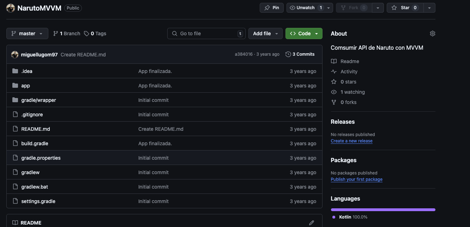Open the Add file dropdown
This screenshot has height=227, width=470.
coord(265,33)
